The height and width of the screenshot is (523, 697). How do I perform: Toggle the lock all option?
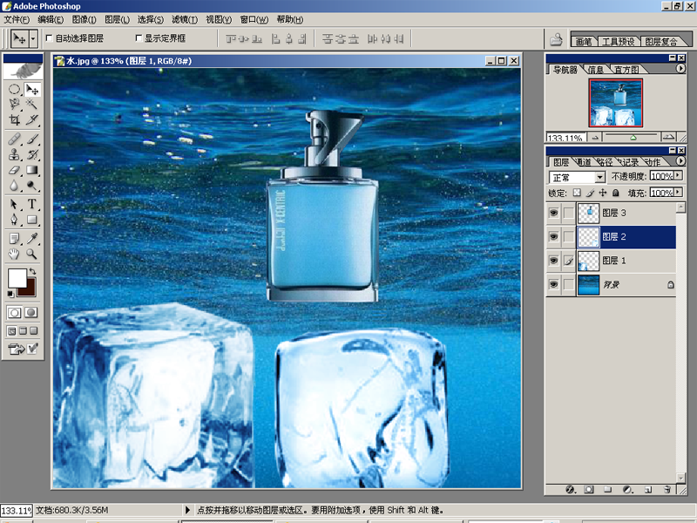pyautogui.click(x=616, y=193)
